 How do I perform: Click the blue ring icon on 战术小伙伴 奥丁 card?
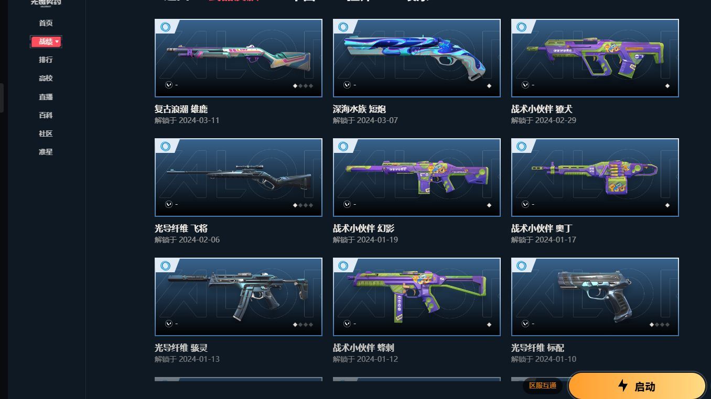(x=522, y=147)
